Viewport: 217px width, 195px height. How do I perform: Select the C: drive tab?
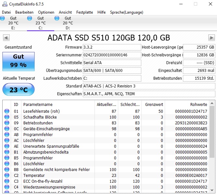pos(41,23)
